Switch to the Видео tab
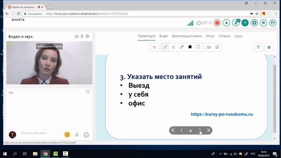281x158 pixels. (164, 36)
